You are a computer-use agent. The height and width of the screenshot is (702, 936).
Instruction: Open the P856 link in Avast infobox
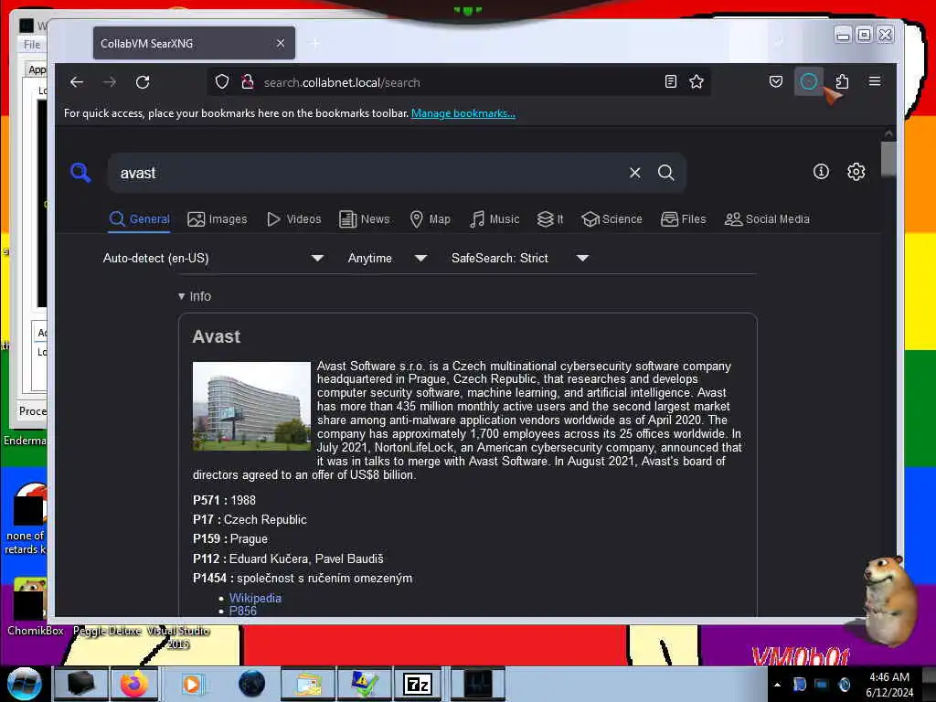243,611
